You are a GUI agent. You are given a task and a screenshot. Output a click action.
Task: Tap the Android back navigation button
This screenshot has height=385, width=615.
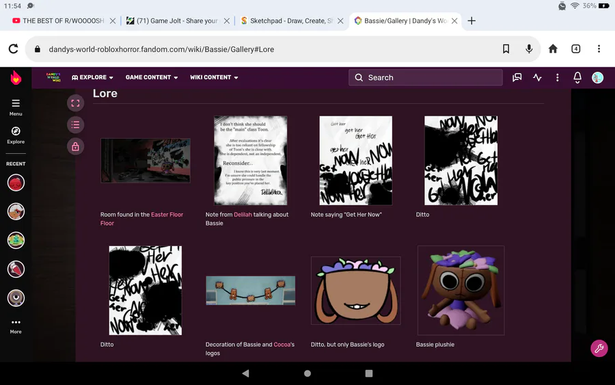(245, 373)
